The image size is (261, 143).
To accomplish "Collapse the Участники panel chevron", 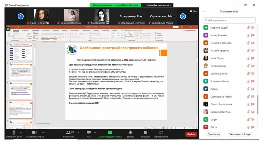I will tap(204, 12).
